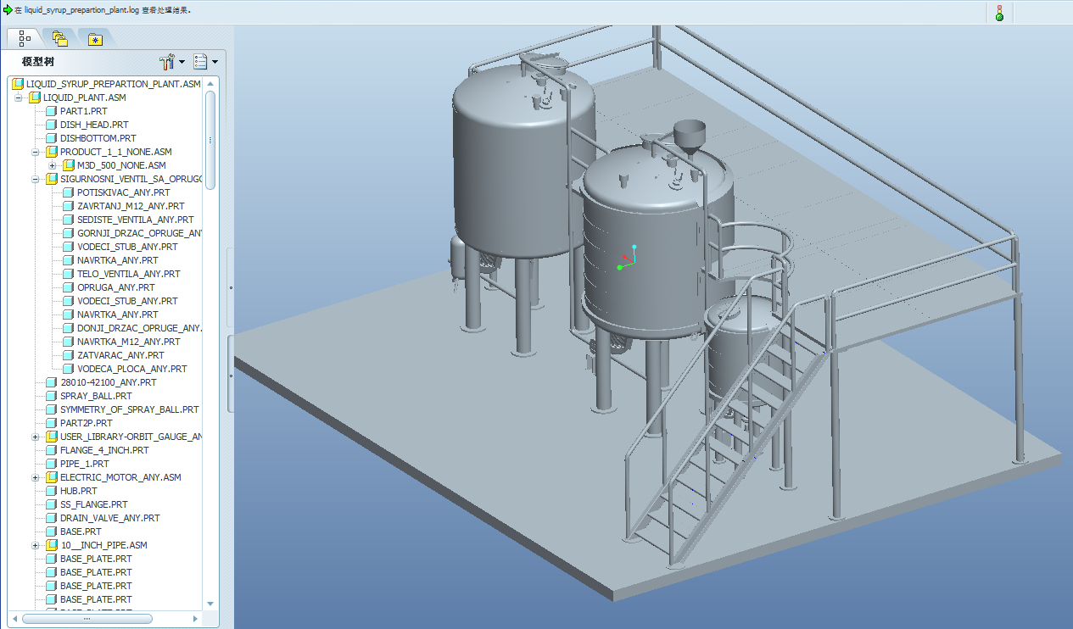Expand the ELECTRIC_MOTOR_ANY.ASM node
1073x629 pixels.
point(36,477)
